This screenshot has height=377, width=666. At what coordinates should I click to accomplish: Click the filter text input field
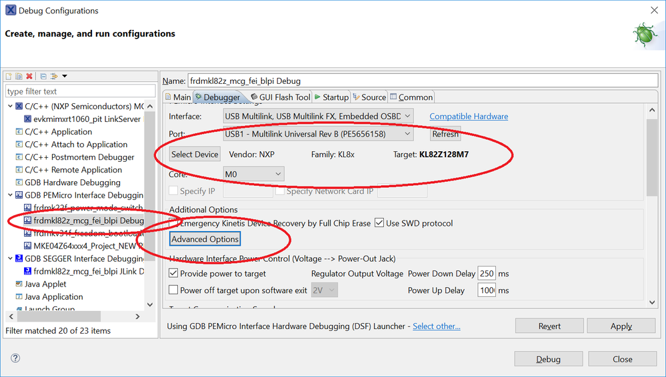click(73, 91)
